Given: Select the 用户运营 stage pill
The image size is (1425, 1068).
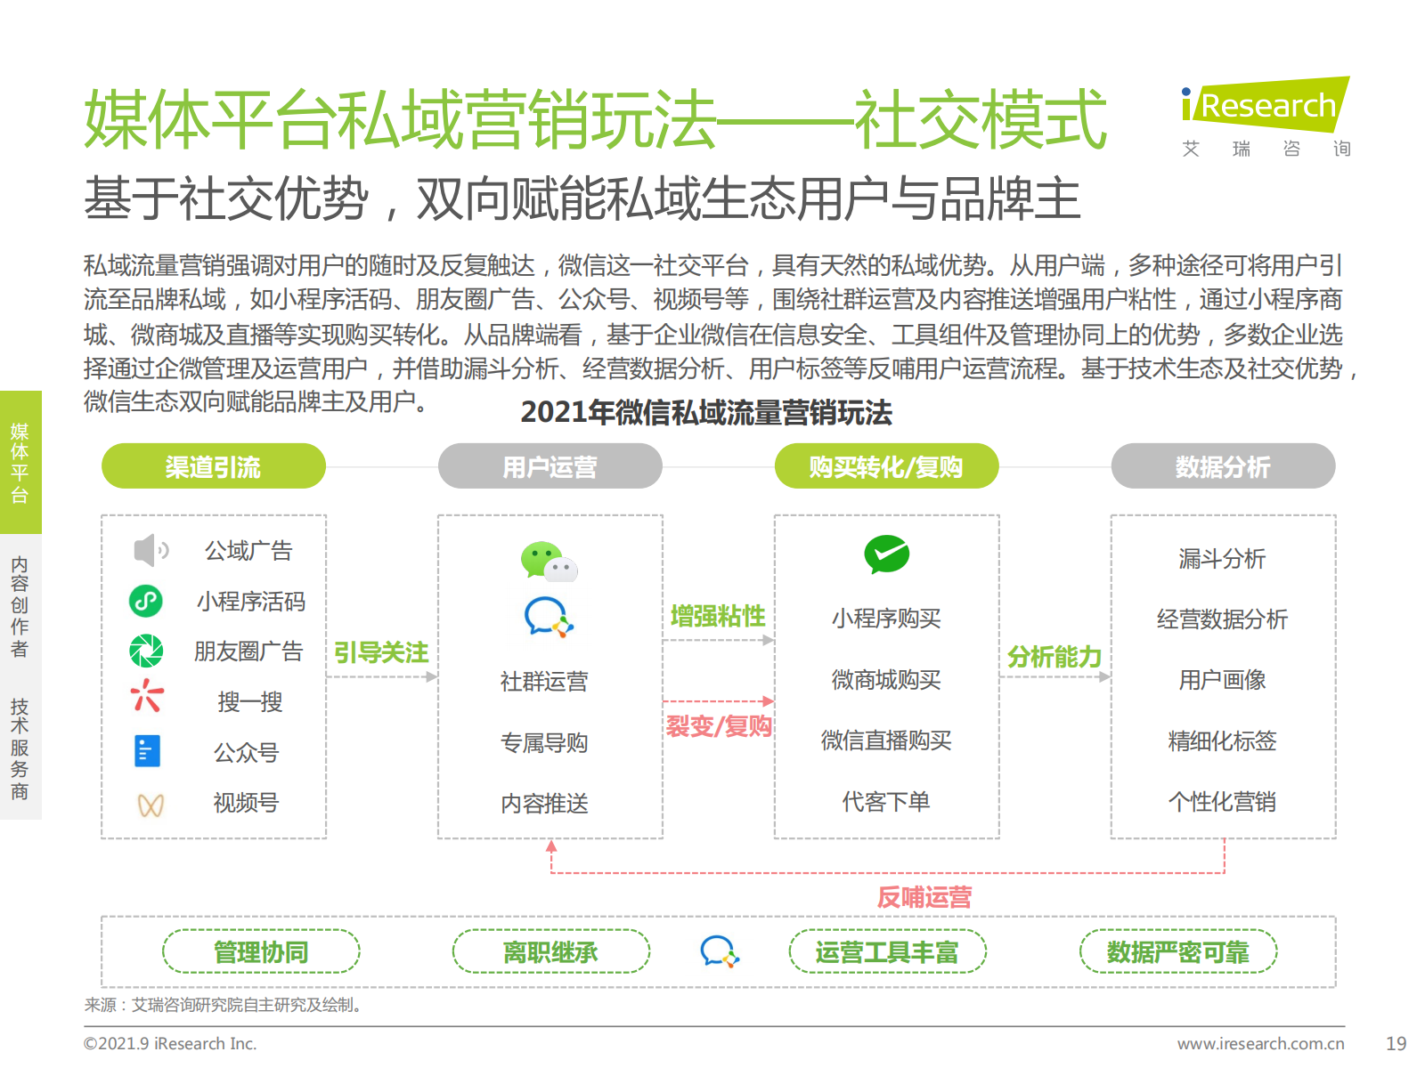Looking at the screenshot, I should click(x=550, y=466).
